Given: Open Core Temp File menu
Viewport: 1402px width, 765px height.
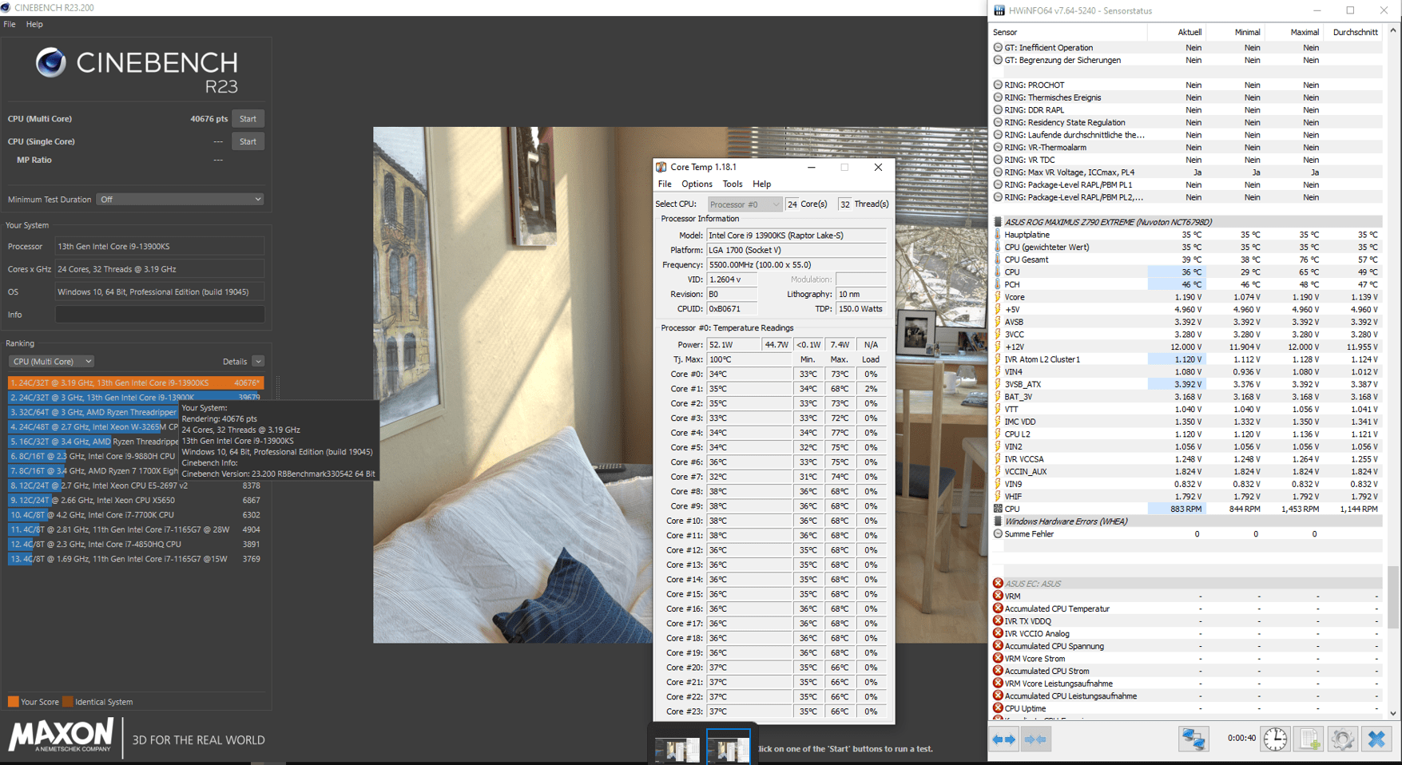Looking at the screenshot, I should pos(665,184).
